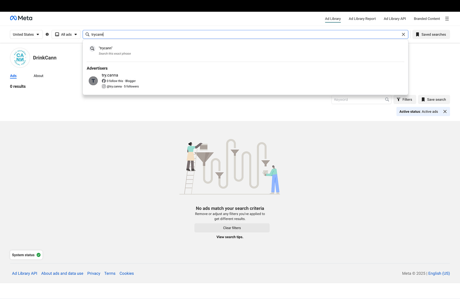The height and width of the screenshot is (299, 460).
Task: Select the try.canna advertiser suggestion
Action: [245, 81]
